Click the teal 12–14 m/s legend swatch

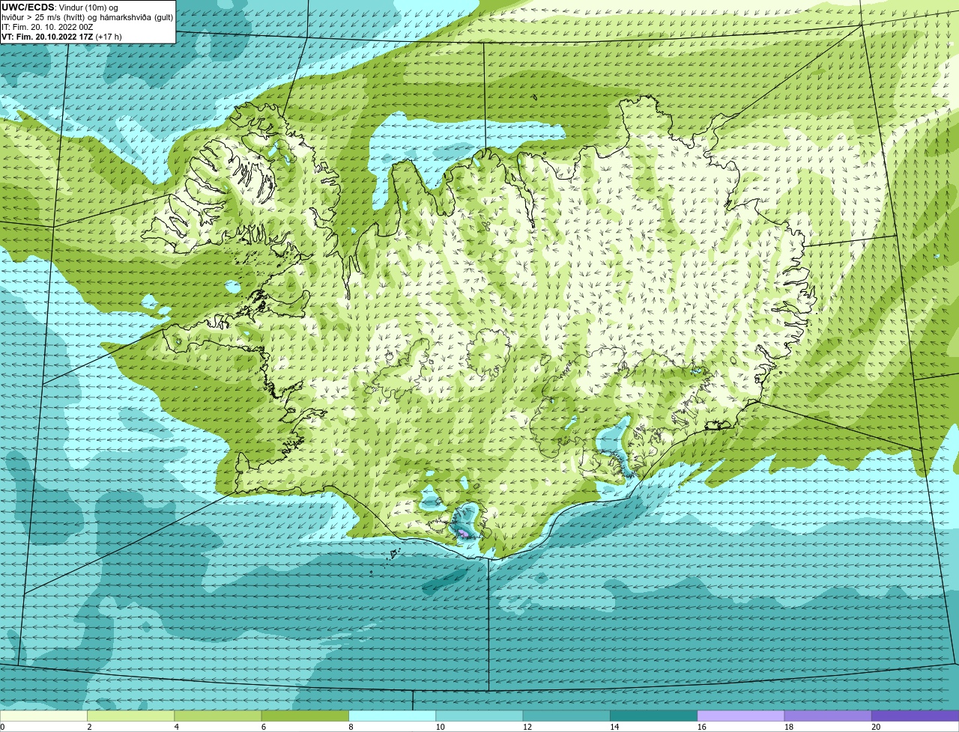click(x=566, y=716)
